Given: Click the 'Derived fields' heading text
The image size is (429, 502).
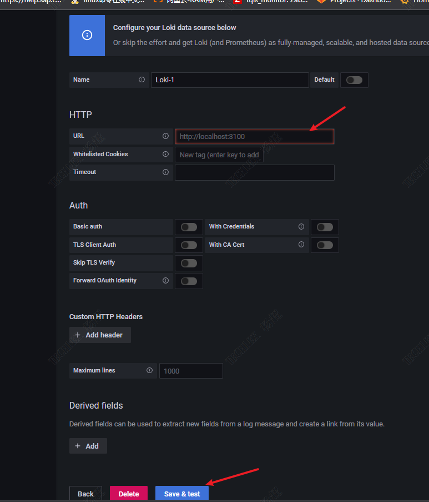Looking at the screenshot, I should click(x=96, y=406).
